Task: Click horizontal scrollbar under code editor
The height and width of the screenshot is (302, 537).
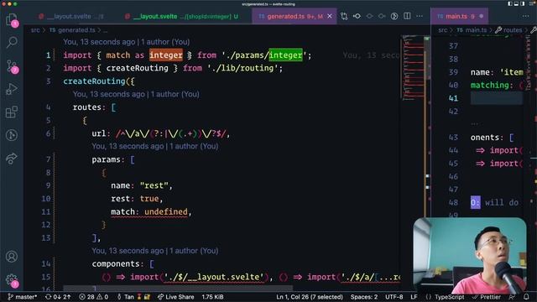Action: pos(178,288)
